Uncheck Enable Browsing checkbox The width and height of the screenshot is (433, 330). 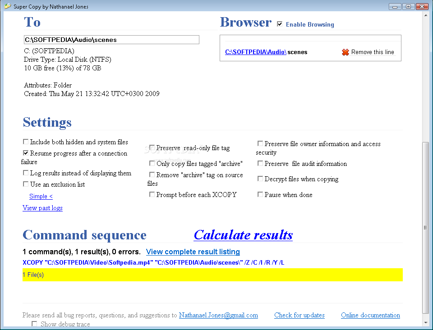[280, 24]
